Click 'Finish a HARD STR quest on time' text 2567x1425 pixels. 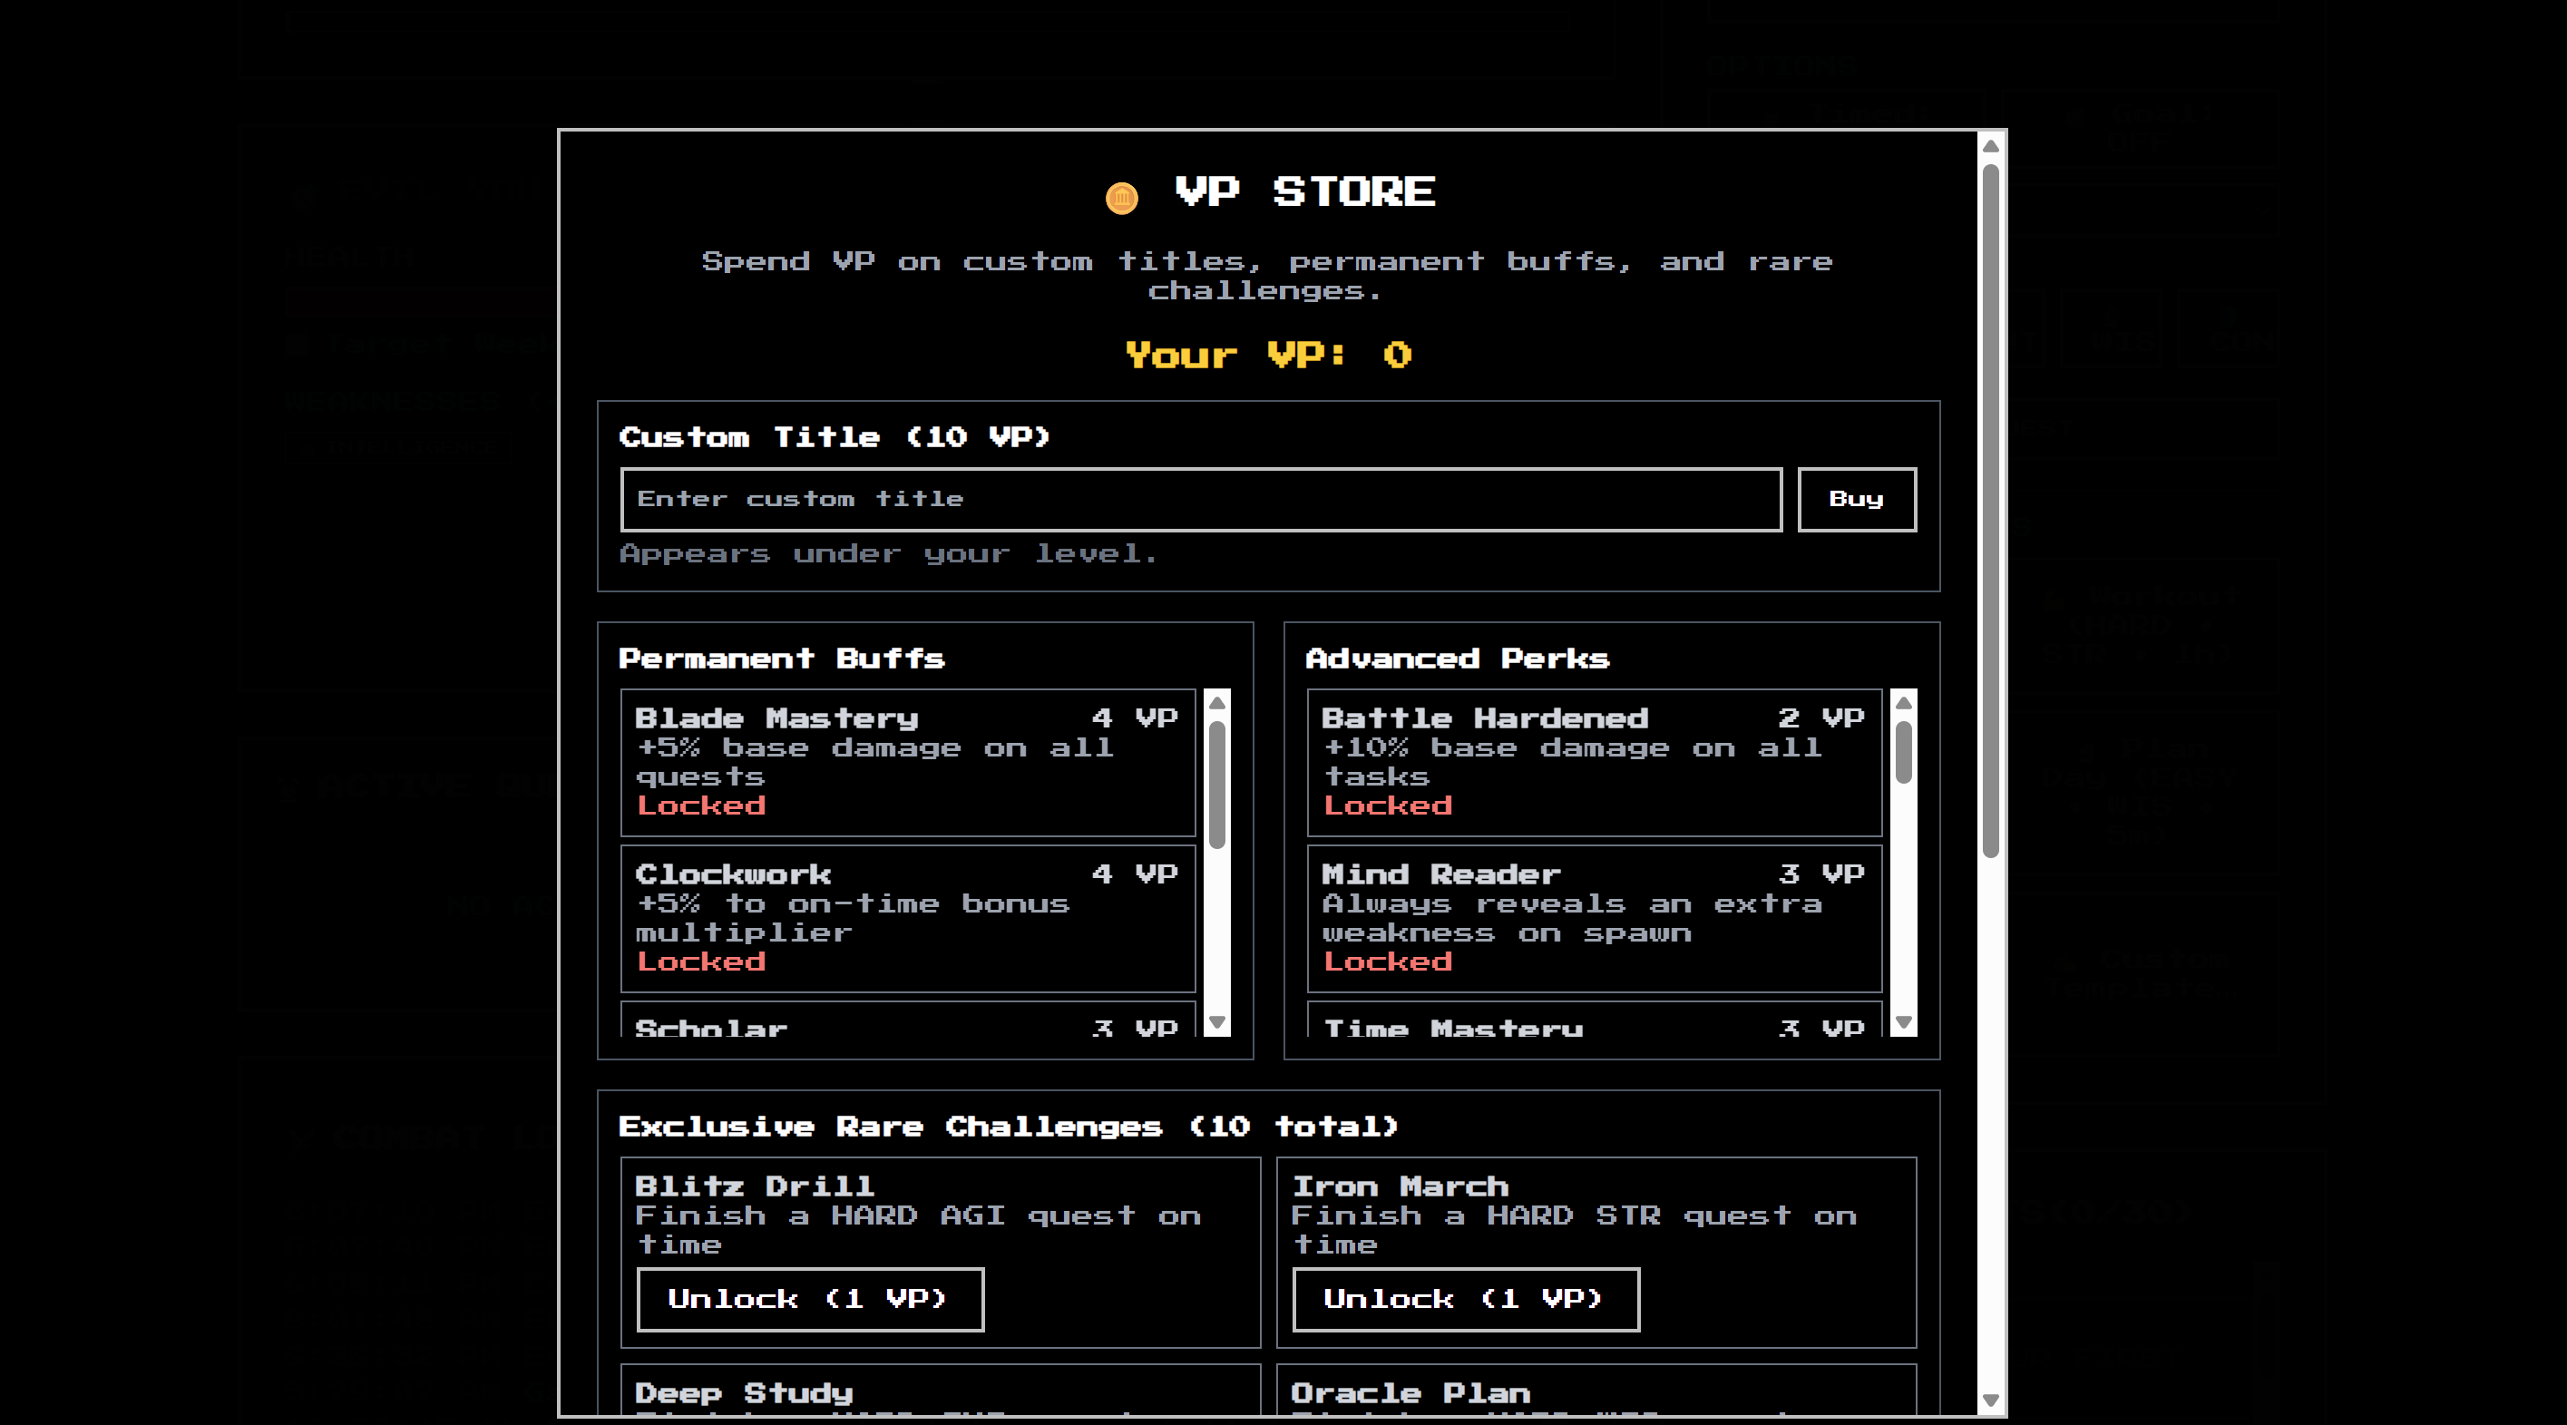[1574, 1230]
